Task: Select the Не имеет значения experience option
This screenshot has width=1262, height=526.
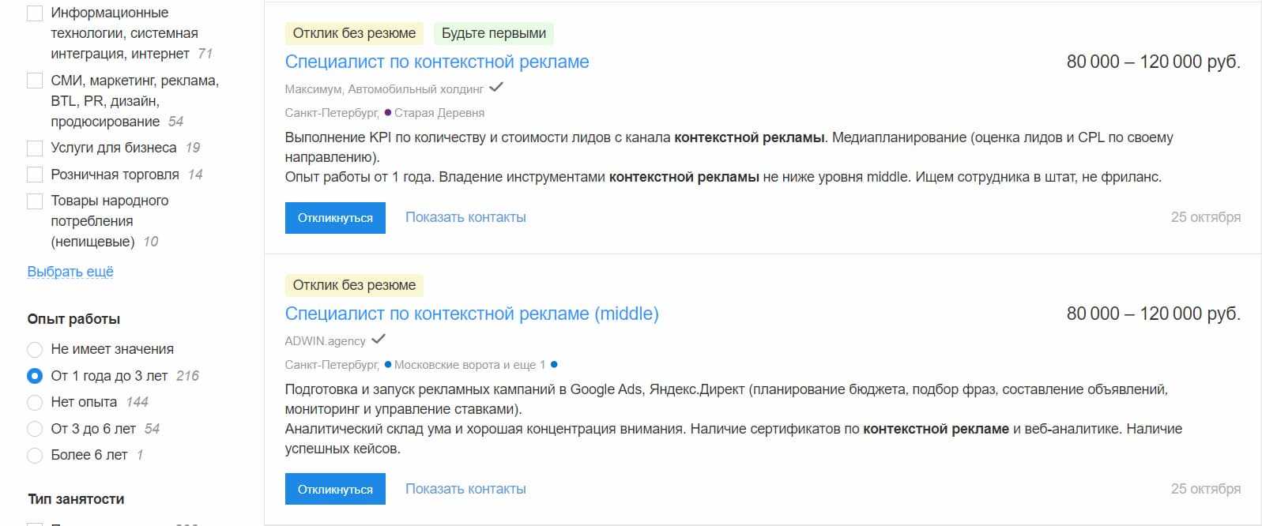Action: pyautogui.click(x=35, y=349)
